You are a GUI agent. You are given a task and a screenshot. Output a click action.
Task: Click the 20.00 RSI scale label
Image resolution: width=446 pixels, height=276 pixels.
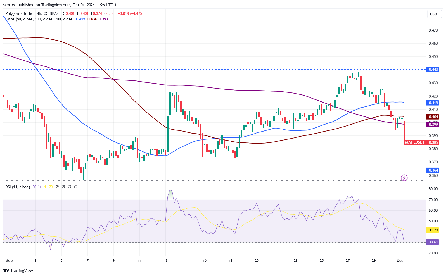click(433, 253)
